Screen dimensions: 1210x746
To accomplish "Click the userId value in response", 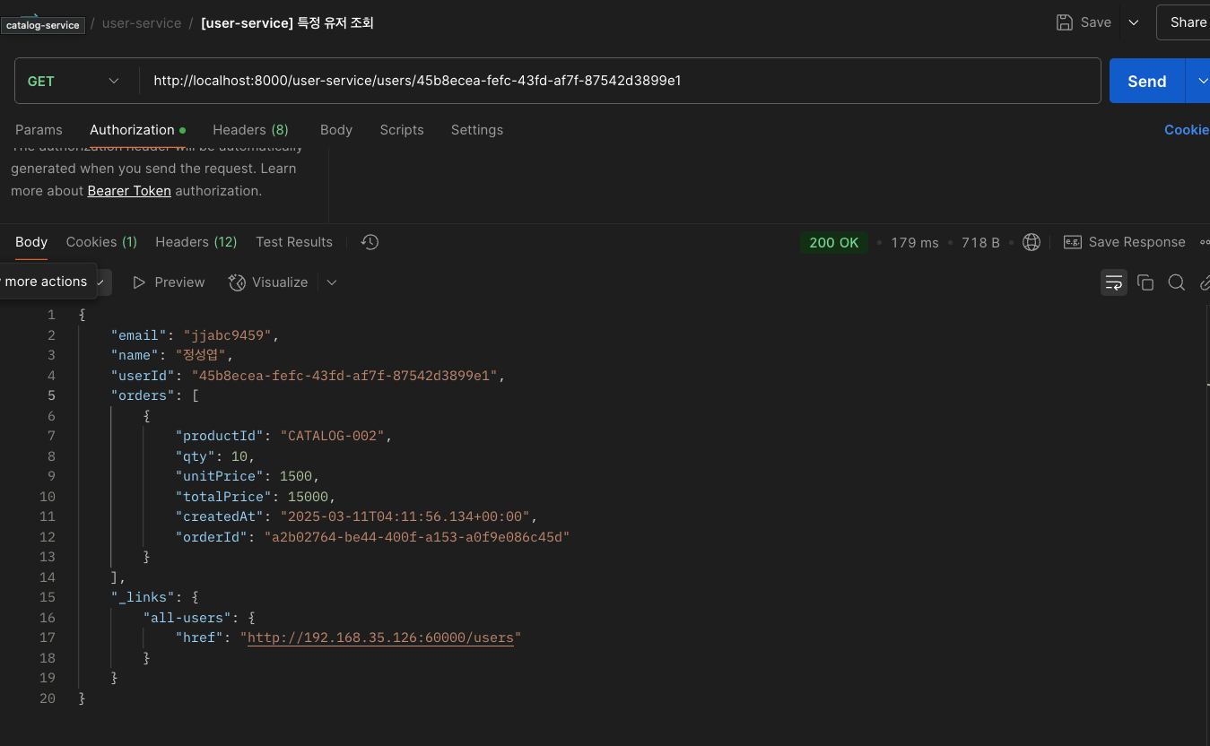I will click(x=344, y=376).
